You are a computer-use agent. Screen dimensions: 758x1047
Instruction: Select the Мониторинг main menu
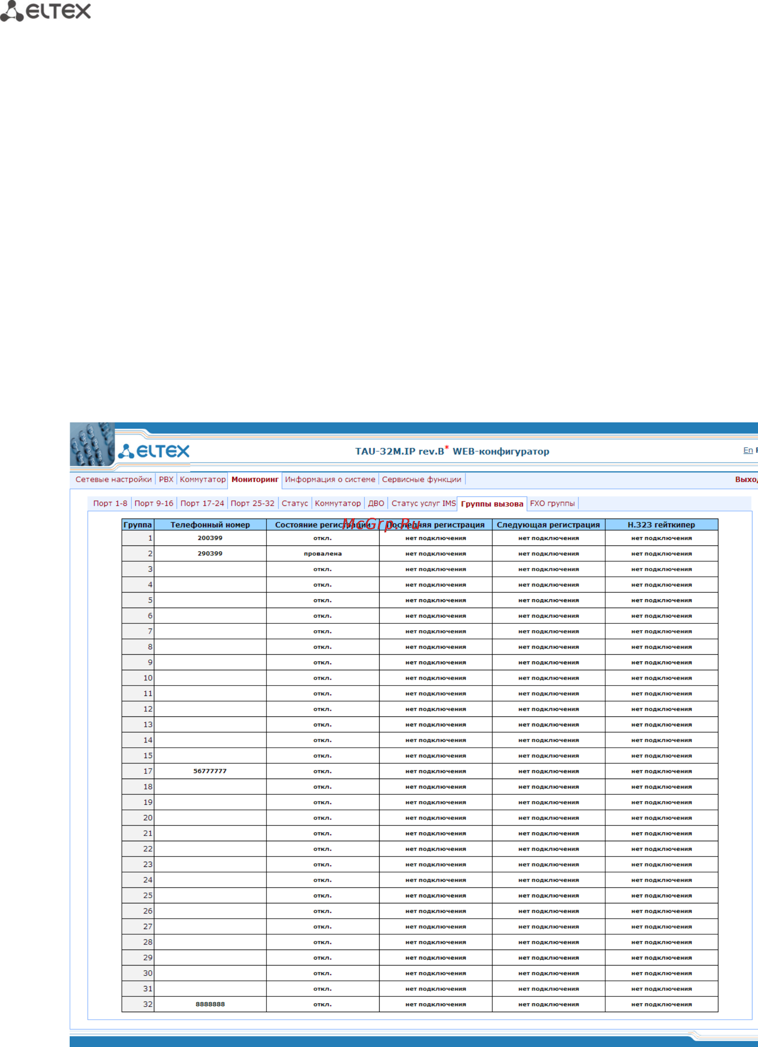[255, 479]
